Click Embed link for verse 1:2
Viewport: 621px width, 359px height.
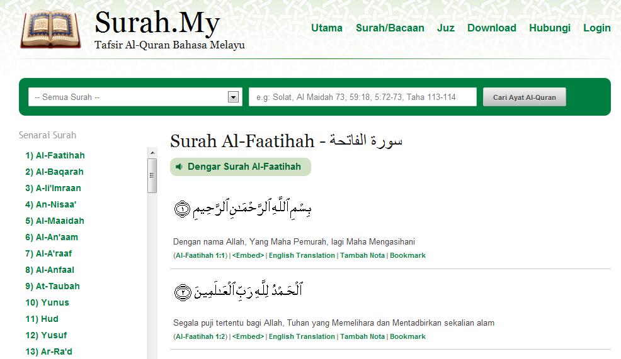[248, 336]
